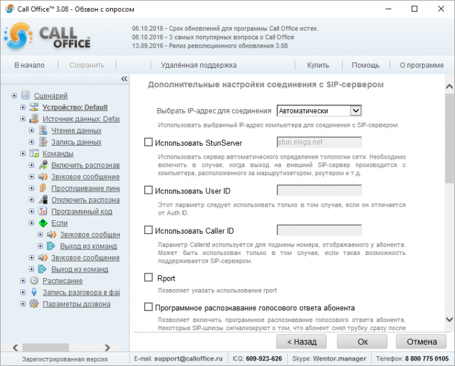
Task: Click scroll down arrow of settings panel
Action: tap(449, 319)
